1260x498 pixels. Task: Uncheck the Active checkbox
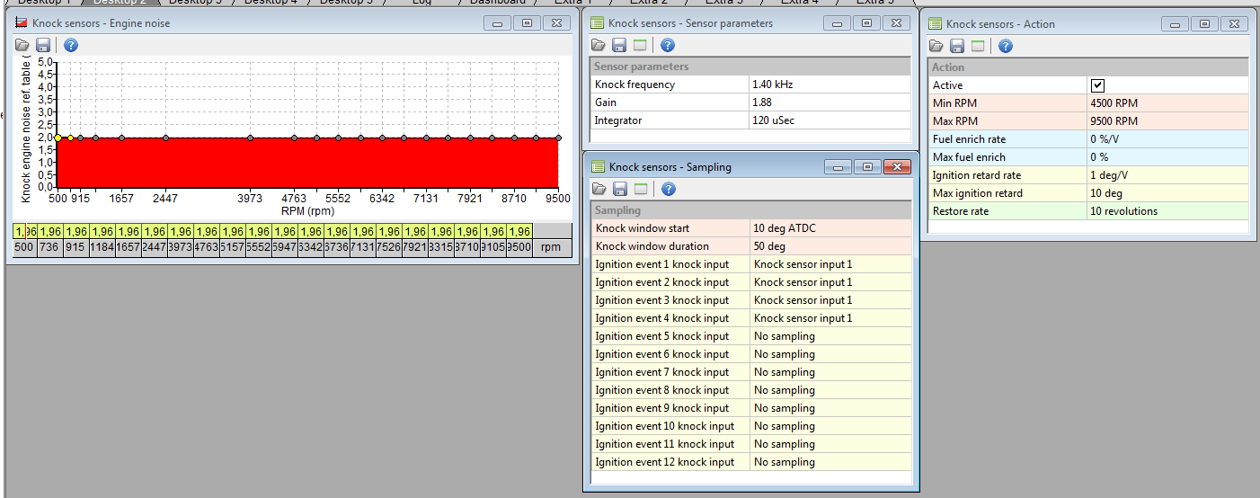tap(1097, 85)
